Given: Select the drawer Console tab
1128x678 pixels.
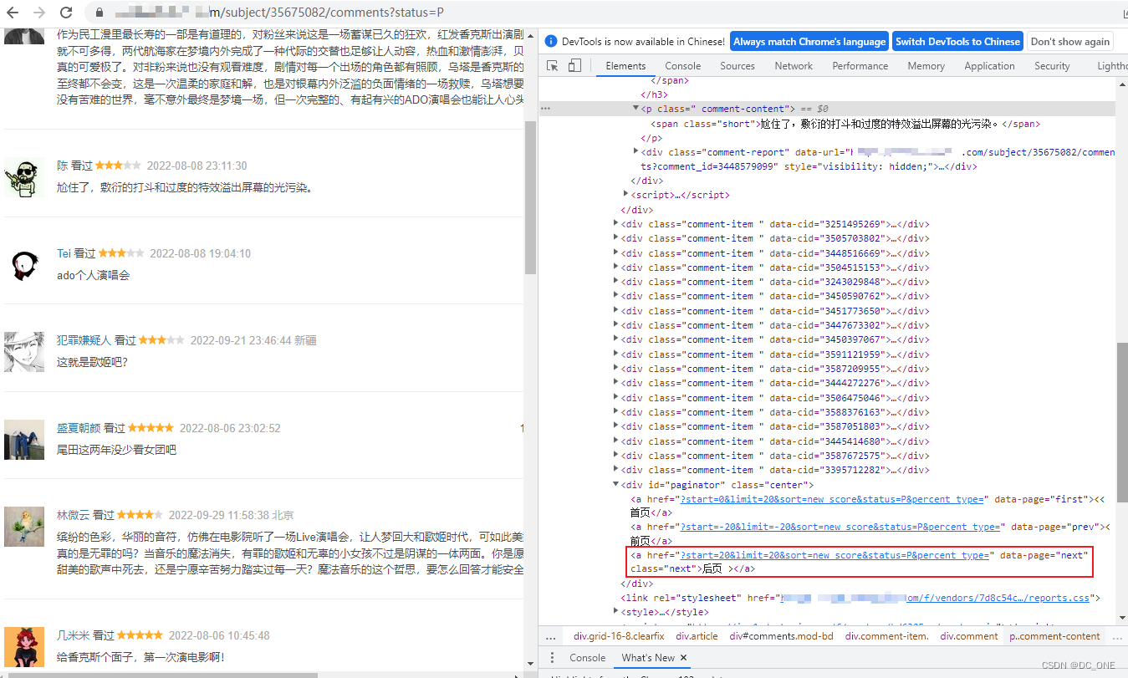Looking at the screenshot, I should pyautogui.click(x=587, y=658).
